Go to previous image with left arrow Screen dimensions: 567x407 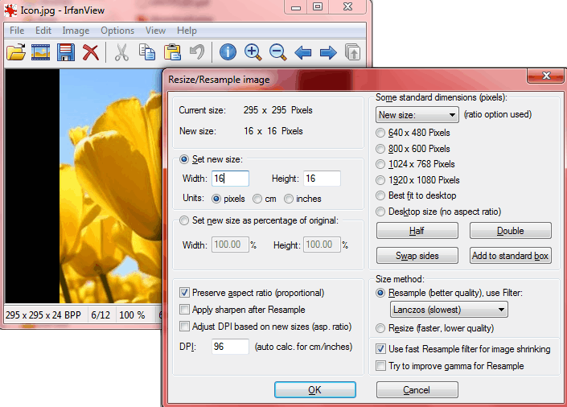click(x=303, y=53)
